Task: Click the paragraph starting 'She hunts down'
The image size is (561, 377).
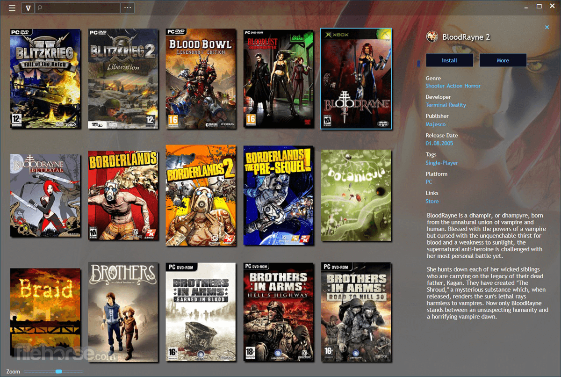Action: [487, 293]
